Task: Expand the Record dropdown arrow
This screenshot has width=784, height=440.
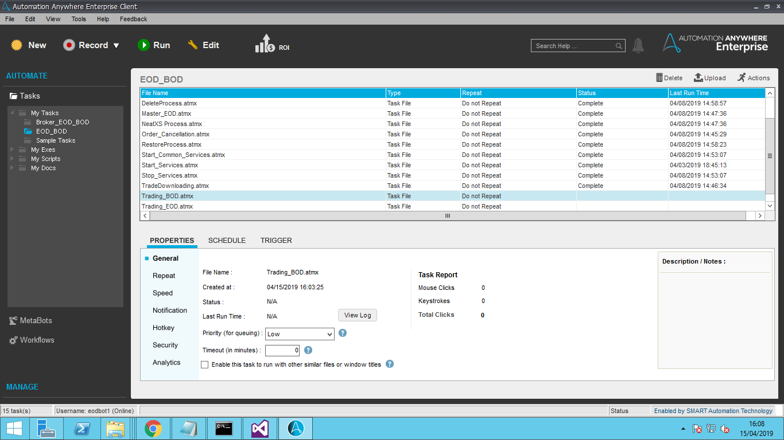Action: 117,46
